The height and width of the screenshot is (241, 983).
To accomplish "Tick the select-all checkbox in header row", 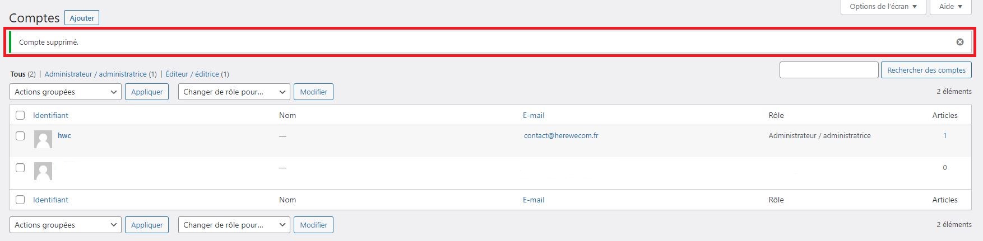I will (x=20, y=115).
